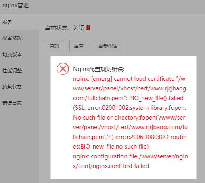
Task: Click the red error X icon
Action: click(63, 69)
